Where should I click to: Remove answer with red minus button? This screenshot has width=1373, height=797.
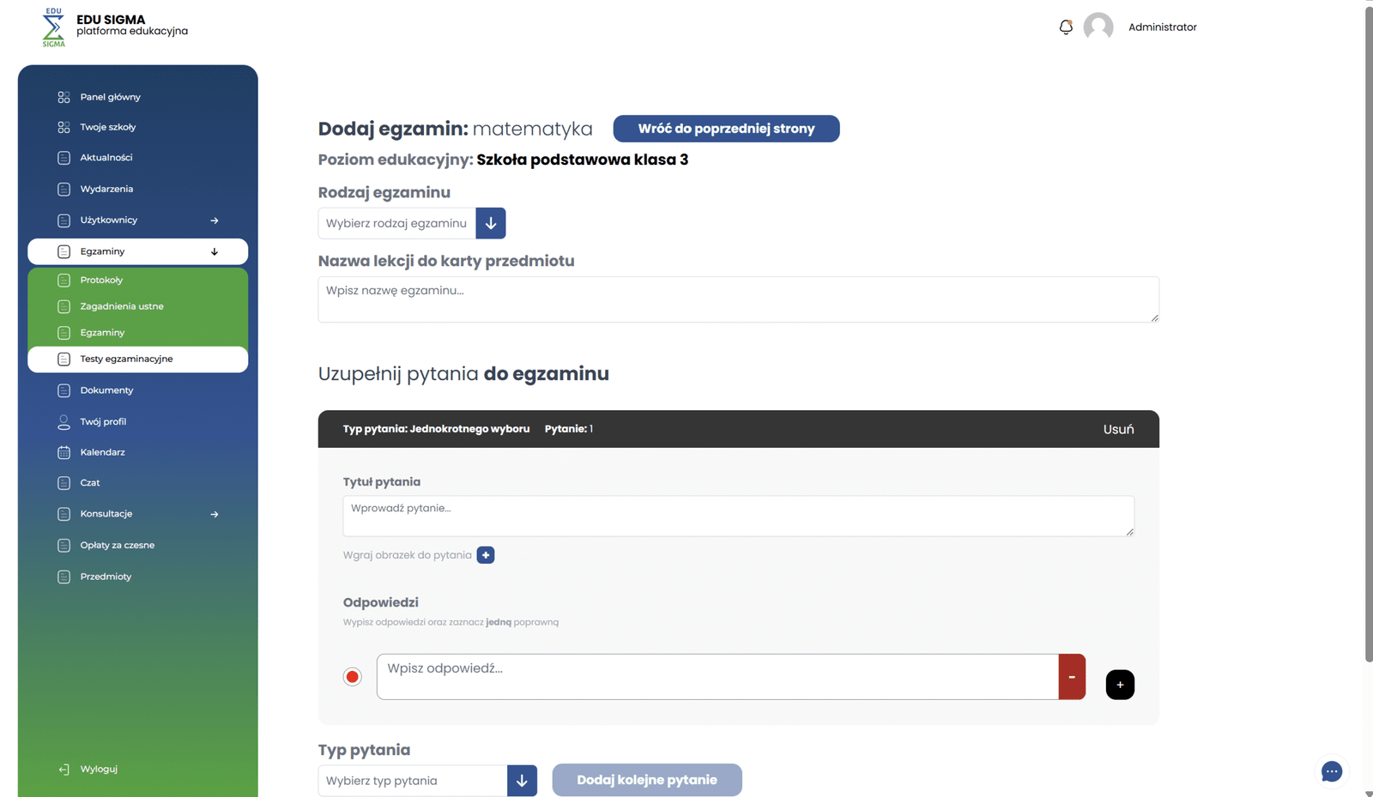pos(1072,677)
